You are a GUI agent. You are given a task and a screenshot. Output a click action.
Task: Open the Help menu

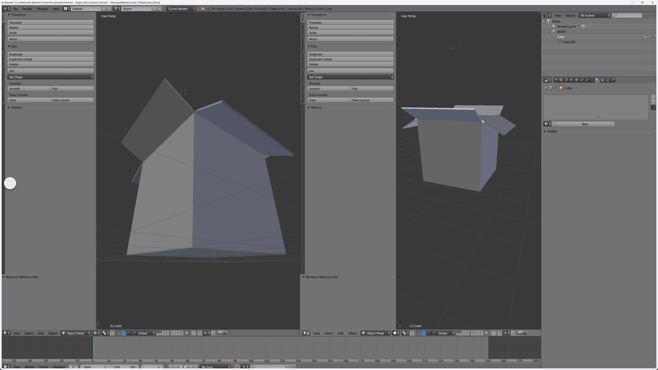(x=56, y=9)
